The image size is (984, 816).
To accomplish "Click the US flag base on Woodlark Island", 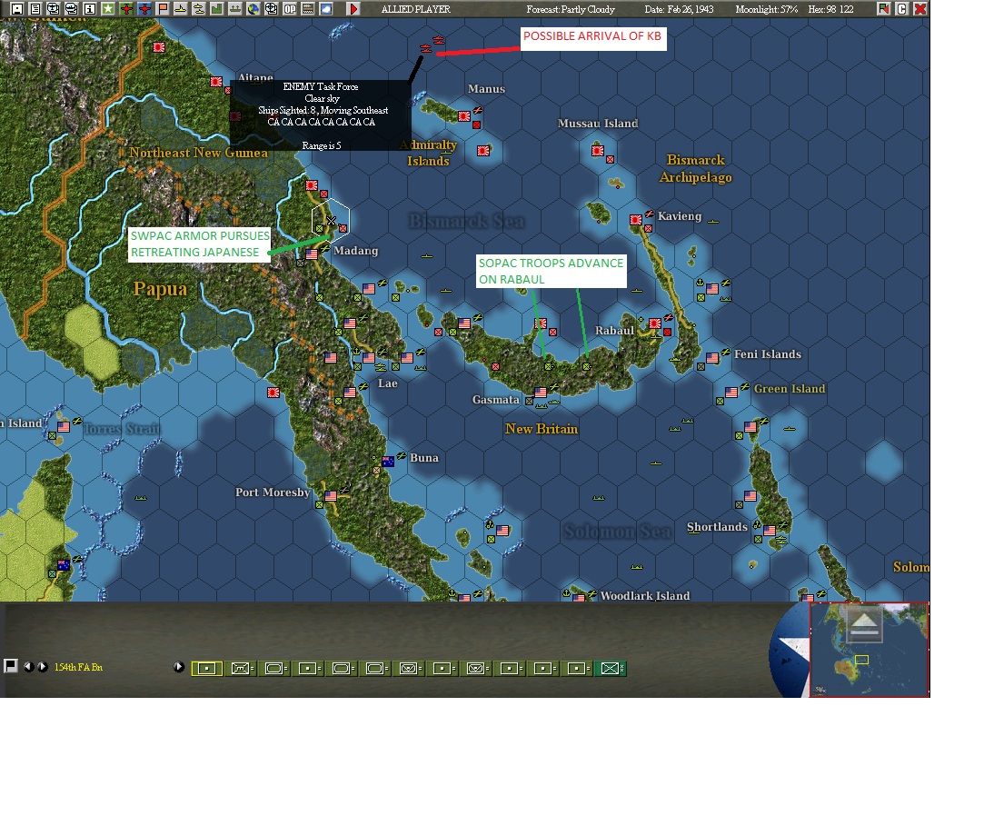I will pos(579,598).
